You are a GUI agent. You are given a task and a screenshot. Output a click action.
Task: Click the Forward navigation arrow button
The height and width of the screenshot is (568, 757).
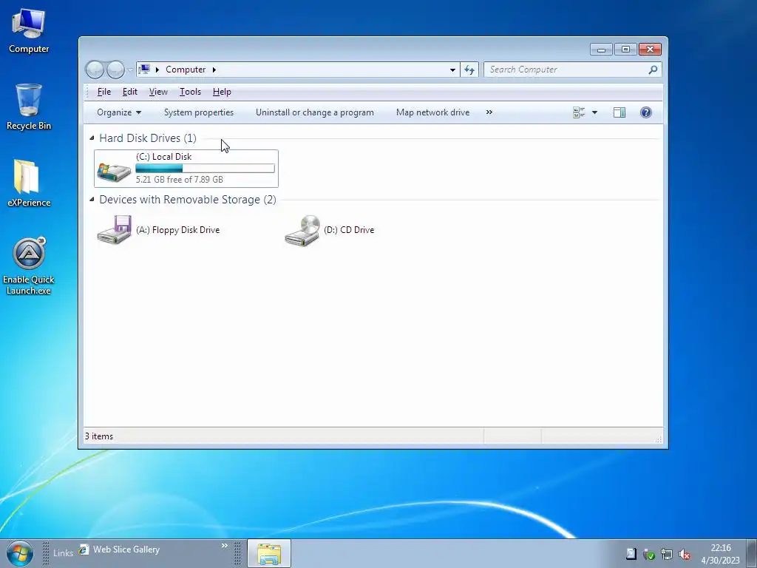click(x=115, y=70)
